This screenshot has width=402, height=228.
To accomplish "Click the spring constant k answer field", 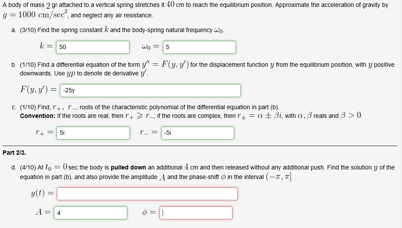I will pyautogui.click(x=93, y=47).
